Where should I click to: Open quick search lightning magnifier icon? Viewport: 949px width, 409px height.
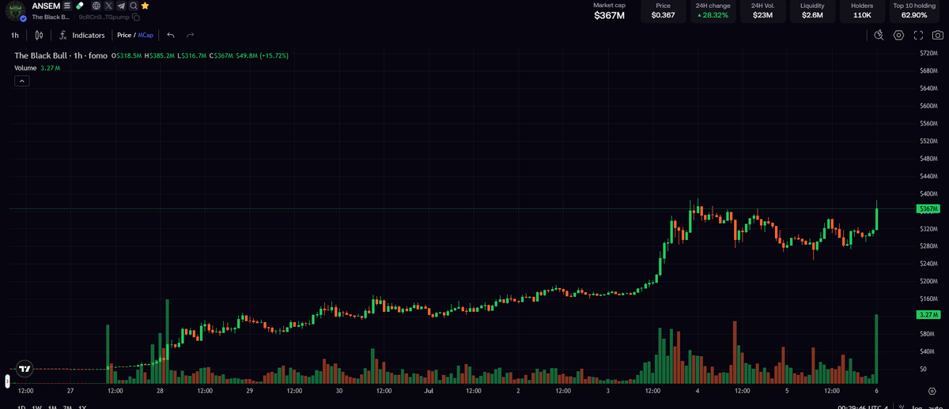point(879,36)
